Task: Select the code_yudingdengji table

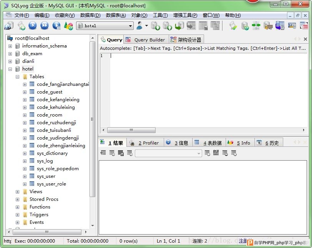Action: pyautogui.click(x=58, y=138)
